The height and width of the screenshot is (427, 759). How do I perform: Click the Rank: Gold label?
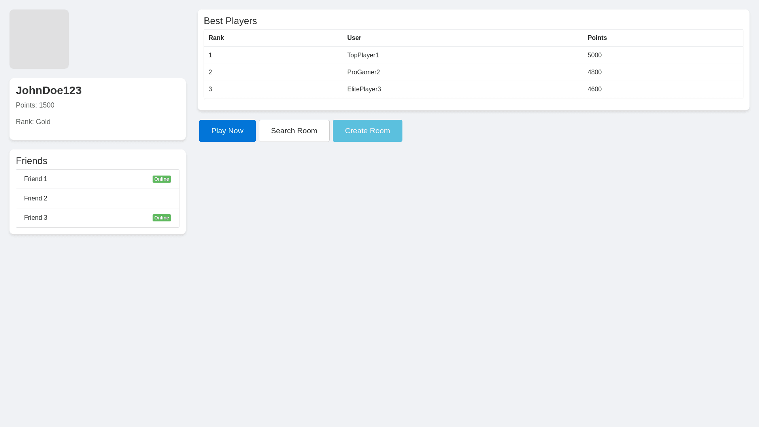33,122
